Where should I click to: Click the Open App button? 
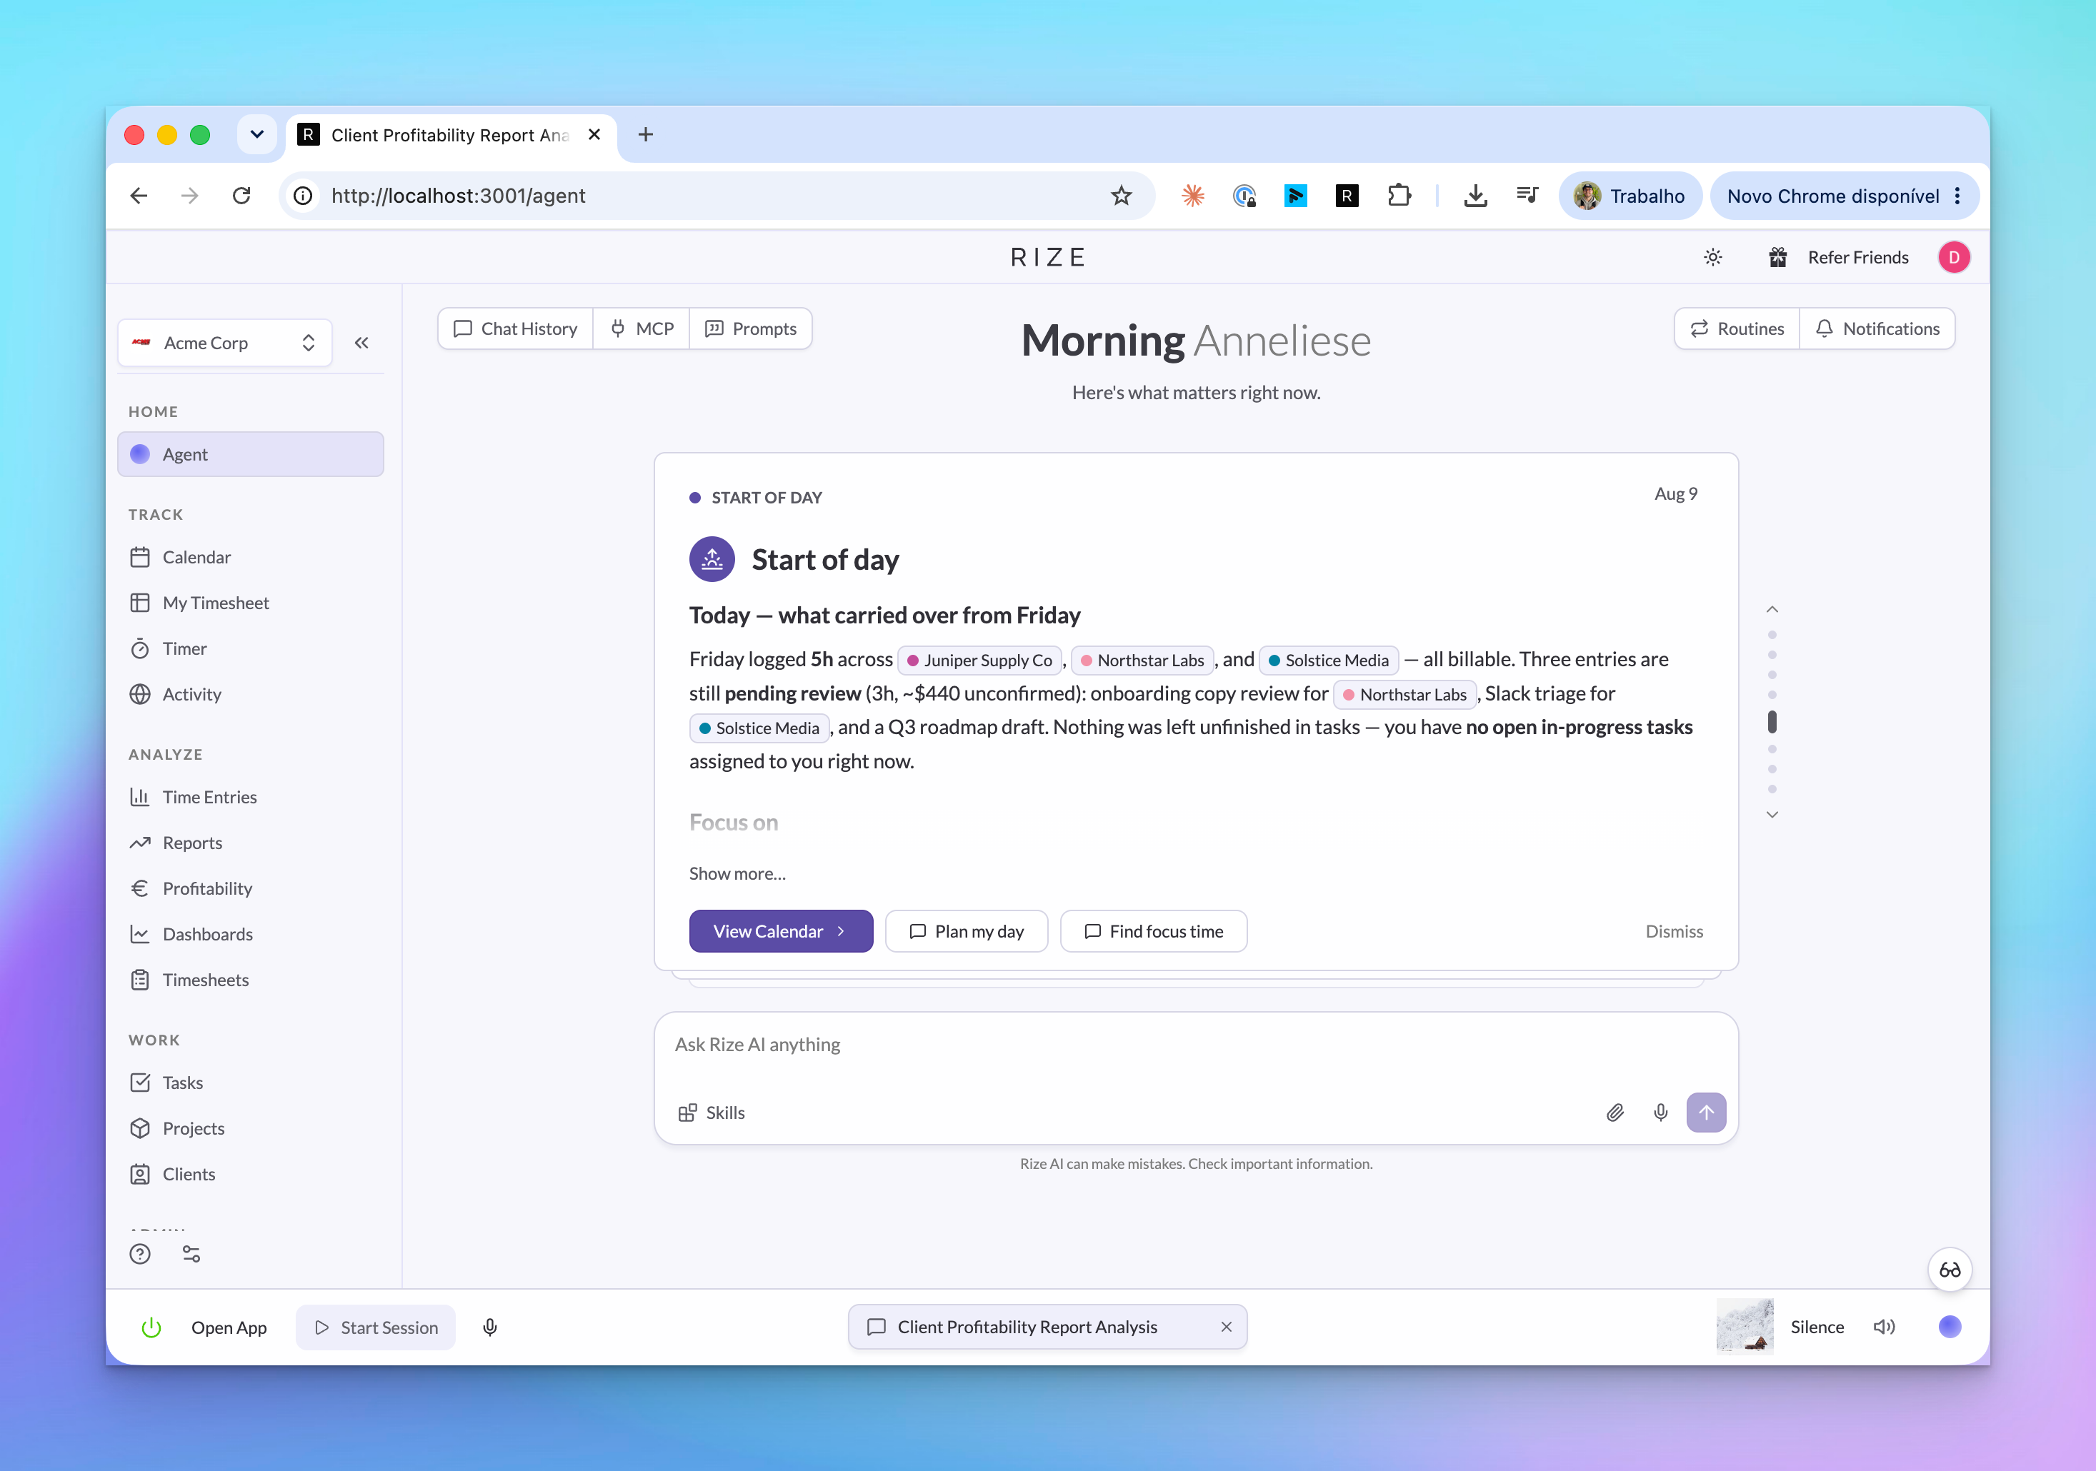click(228, 1327)
